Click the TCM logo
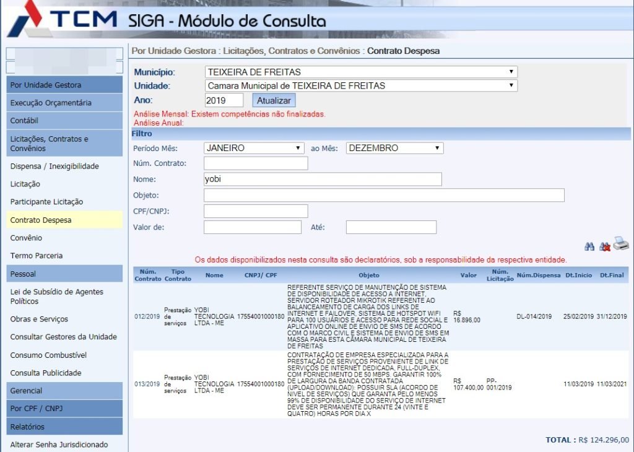This screenshot has height=452, width=634. coord(62,19)
